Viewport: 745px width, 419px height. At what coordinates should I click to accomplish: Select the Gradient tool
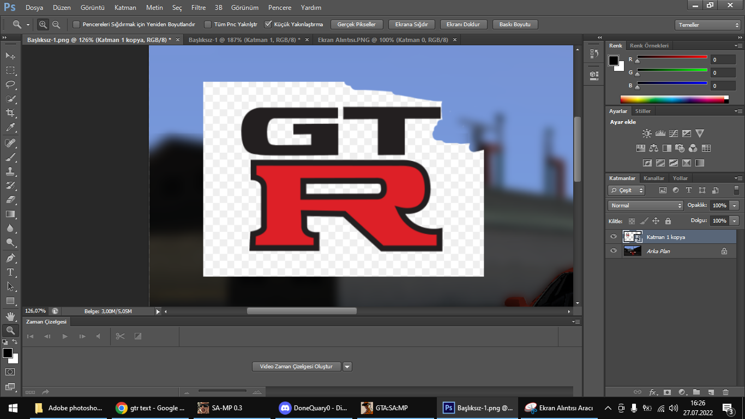click(x=10, y=214)
